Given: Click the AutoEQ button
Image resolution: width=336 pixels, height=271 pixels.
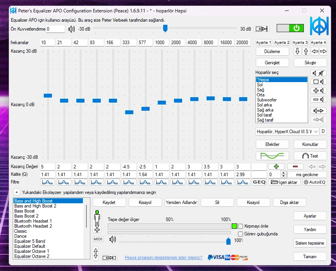Looking at the screenshot, I should click(315, 182).
